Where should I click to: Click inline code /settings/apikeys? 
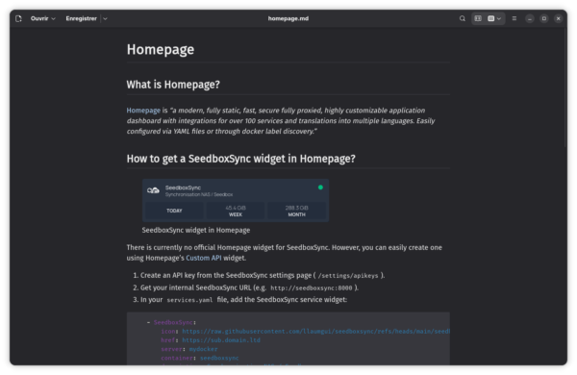click(348, 276)
